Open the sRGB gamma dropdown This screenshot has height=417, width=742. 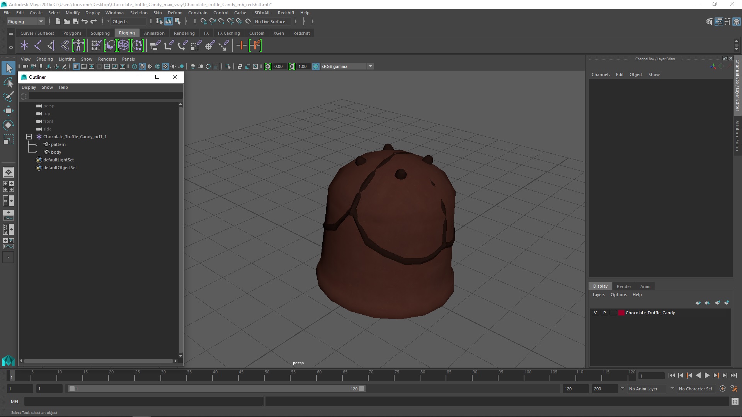click(x=370, y=66)
